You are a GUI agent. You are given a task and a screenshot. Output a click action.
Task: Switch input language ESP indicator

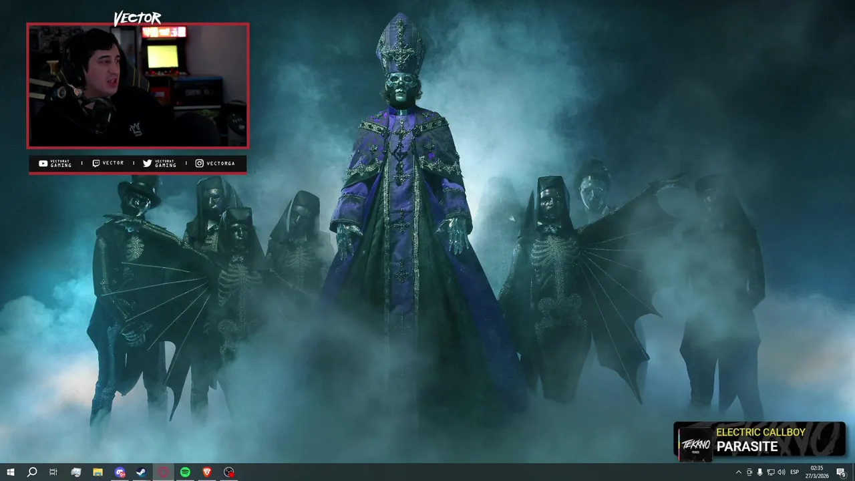pos(795,472)
